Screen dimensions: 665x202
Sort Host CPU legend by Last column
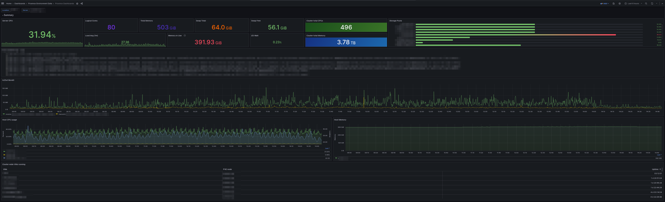tap(327, 148)
